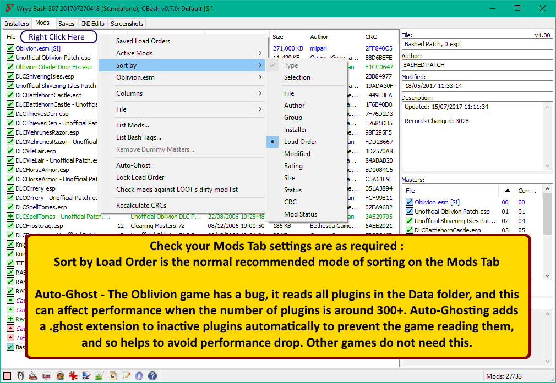Image resolution: width=556 pixels, height=383 pixels.
Task: Click the Curr... column header in Masters
Action: click(527, 191)
